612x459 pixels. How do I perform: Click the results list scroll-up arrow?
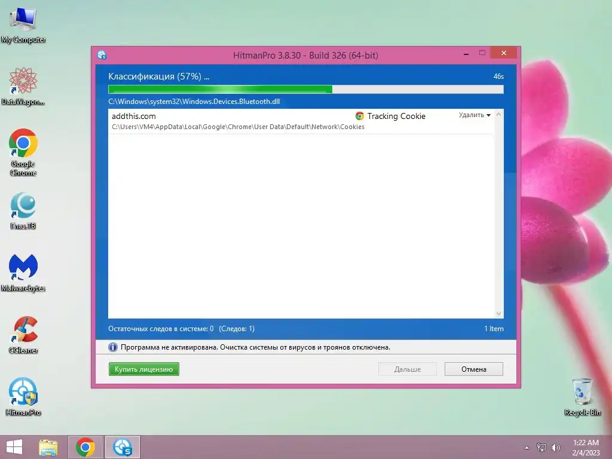point(498,114)
